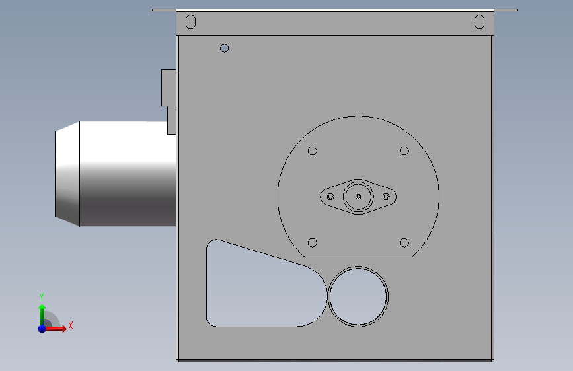Select the motor's tapered end cap
The image size is (573, 371).
tap(67, 174)
